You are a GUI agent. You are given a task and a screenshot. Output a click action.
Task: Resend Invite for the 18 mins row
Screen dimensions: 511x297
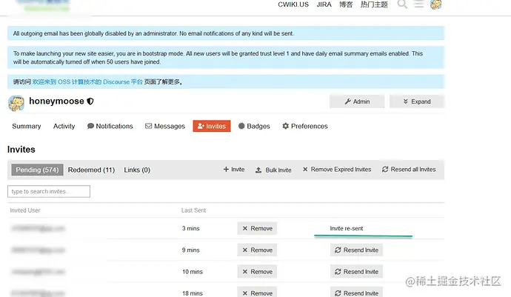click(x=356, y=293)
